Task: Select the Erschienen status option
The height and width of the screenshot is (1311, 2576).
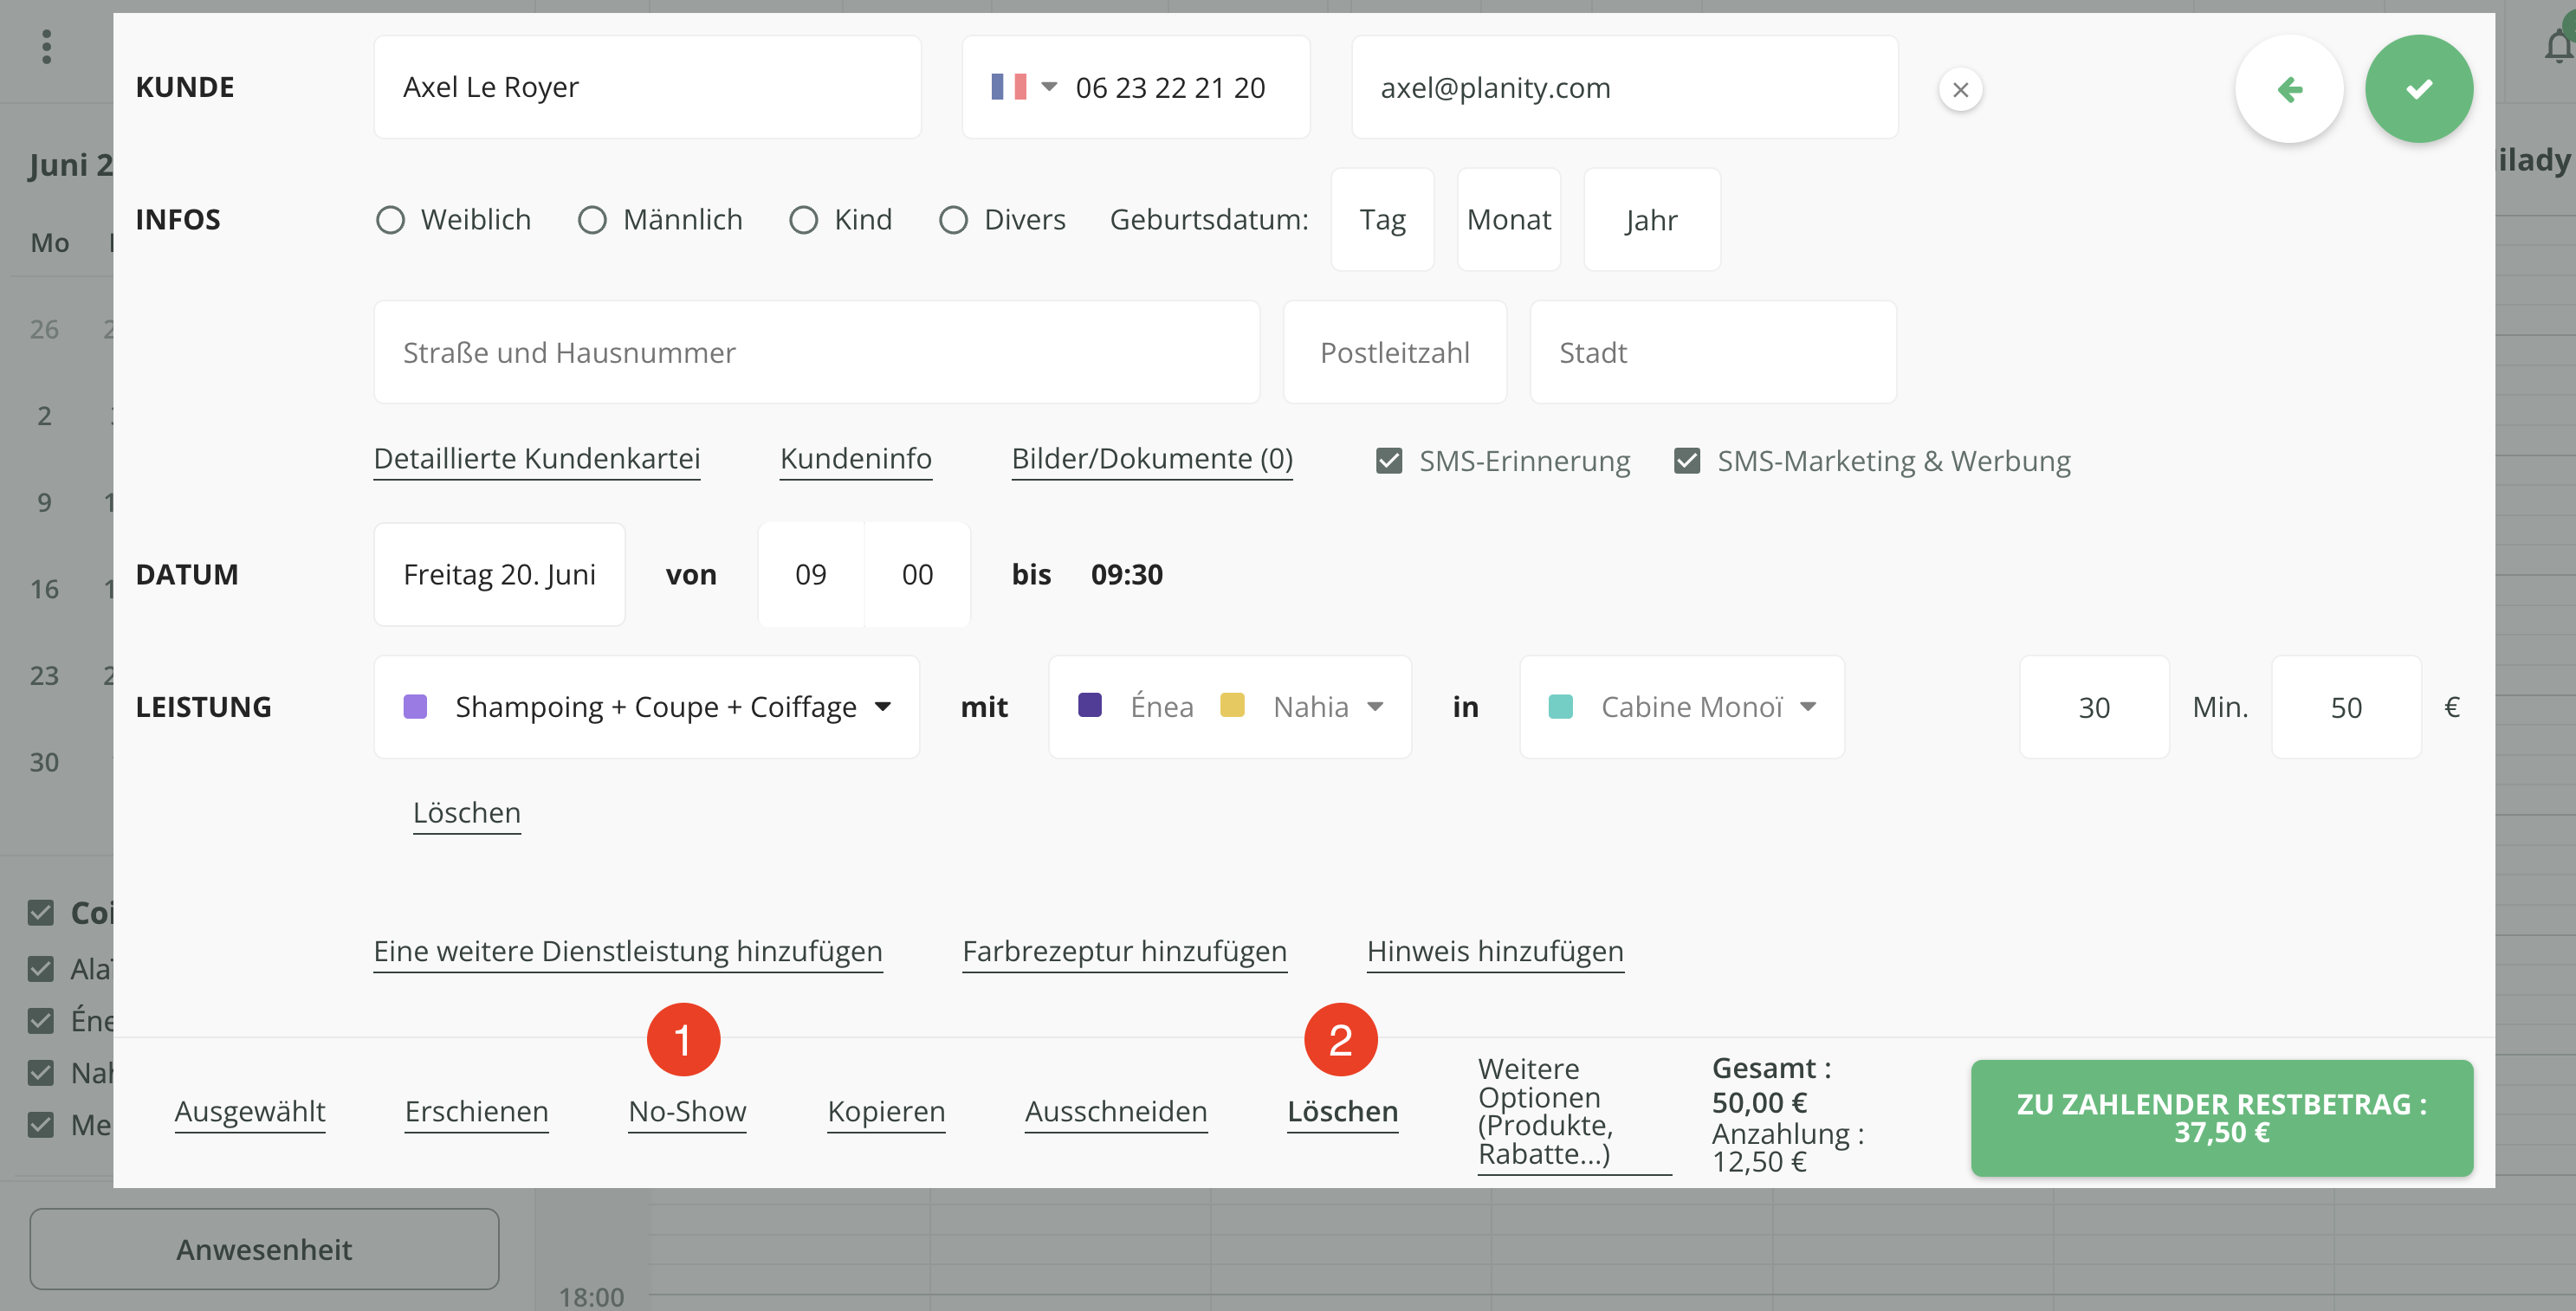Action: [x=476, y=1111]
